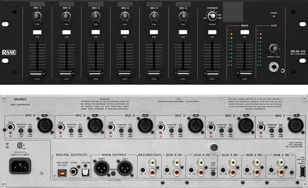Click the TOSLINK optical output

coord(85,173)
